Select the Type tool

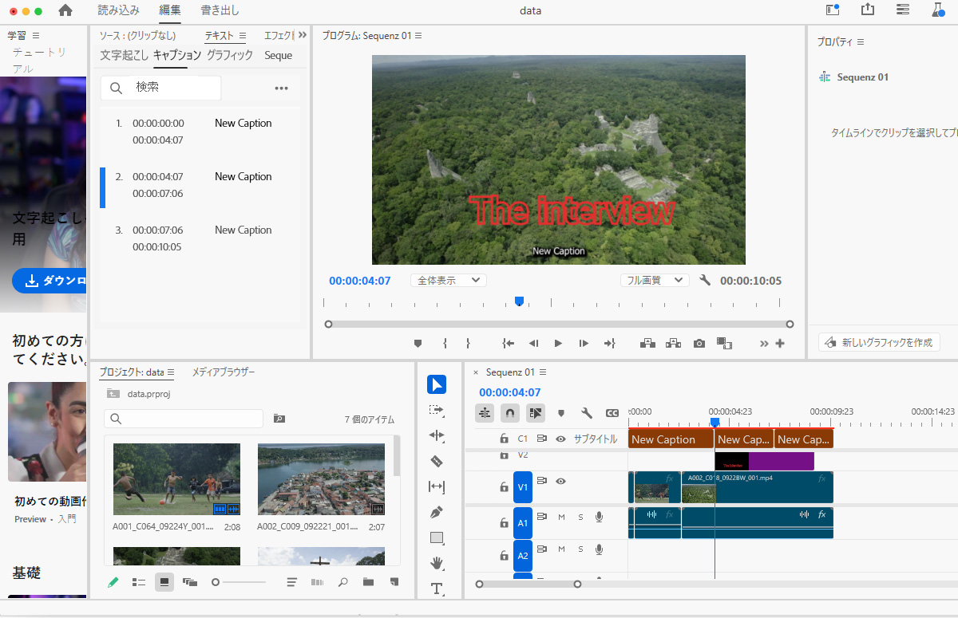pyautogui.click(x=436, y=588)
